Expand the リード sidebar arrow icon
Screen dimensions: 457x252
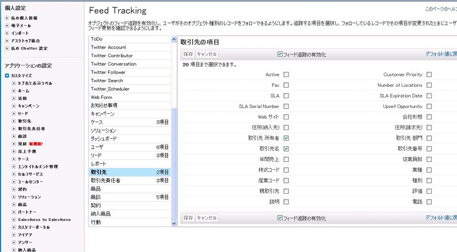coord(14,114)
